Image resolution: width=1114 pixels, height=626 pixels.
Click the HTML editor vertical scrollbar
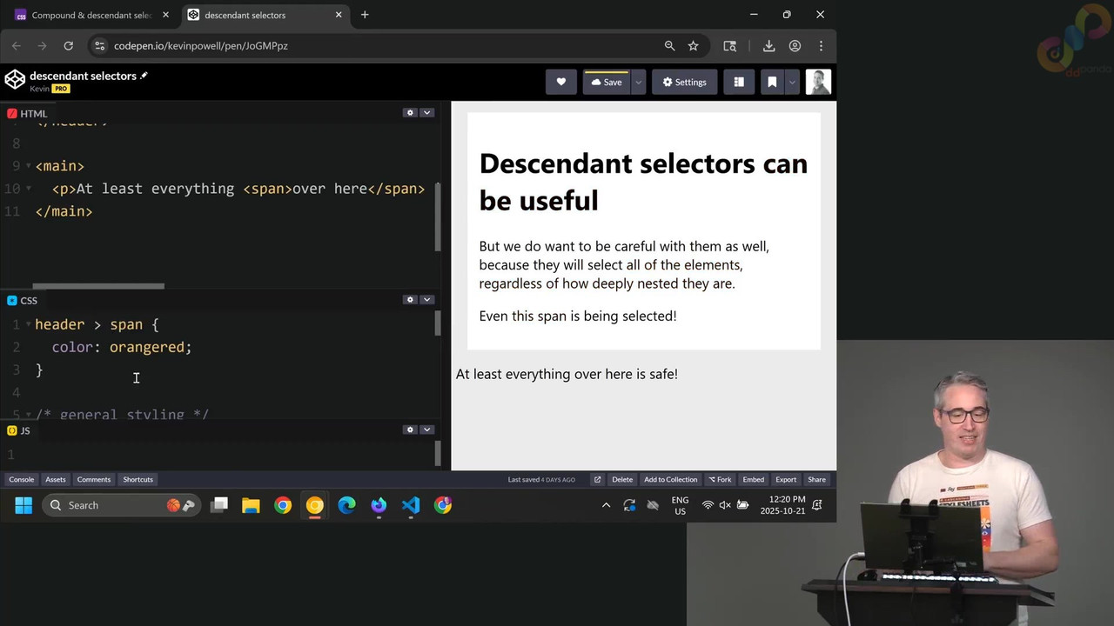[x=438, y=217]
